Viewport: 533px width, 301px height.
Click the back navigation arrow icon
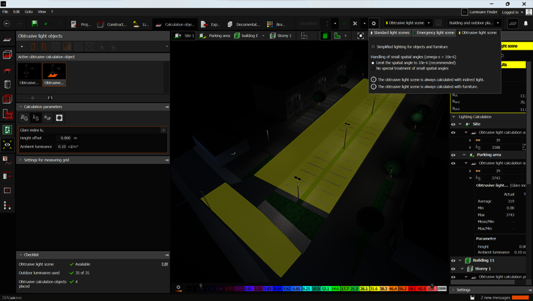click(7, 24)
